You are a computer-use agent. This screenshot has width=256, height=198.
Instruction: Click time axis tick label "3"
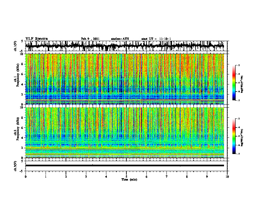click(86, 177)
